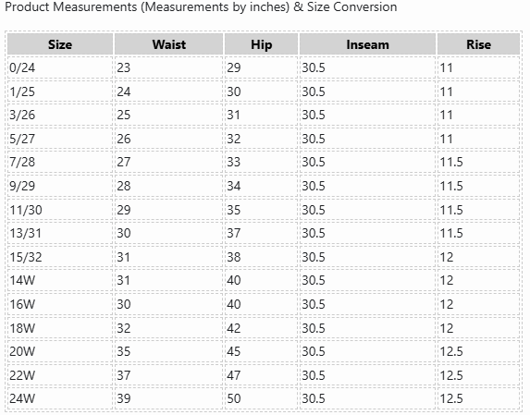Click waist value 39 in 24W row
The image size is (530, 415).
point(168,398)
